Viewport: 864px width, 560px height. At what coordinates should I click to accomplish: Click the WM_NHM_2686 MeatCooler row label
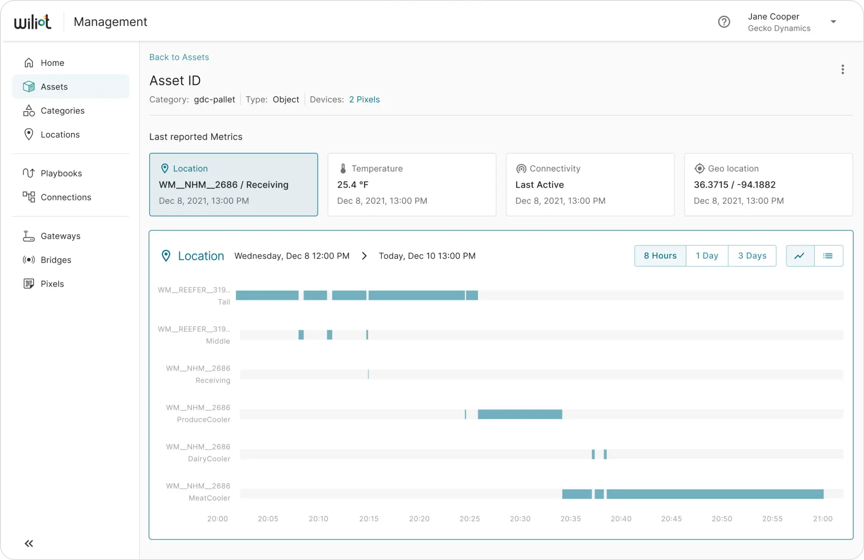click(x=198, y=492)
